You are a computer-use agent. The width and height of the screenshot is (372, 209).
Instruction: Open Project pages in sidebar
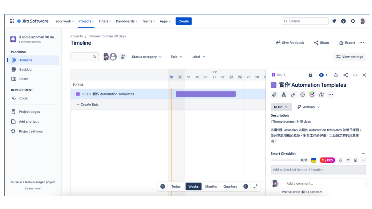[x=33, y=112]
